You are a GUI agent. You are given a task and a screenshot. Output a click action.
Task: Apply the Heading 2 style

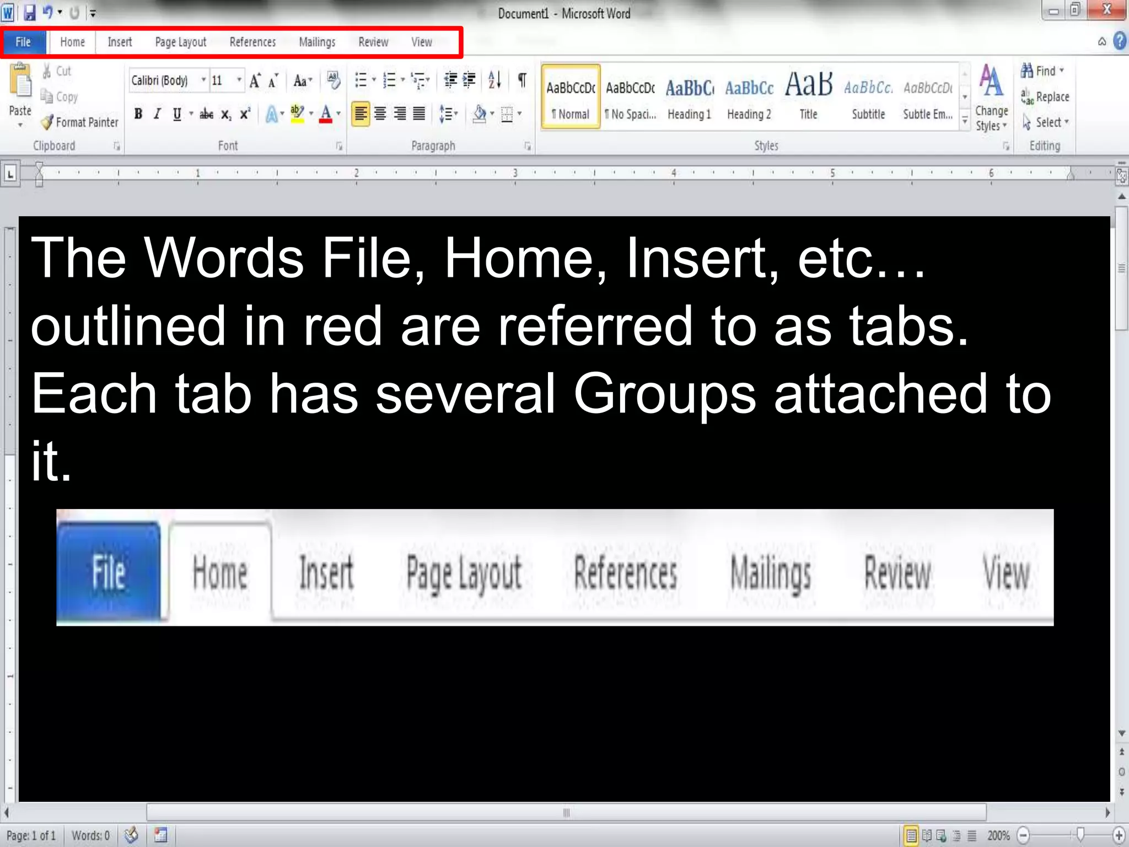coord(749,97)
